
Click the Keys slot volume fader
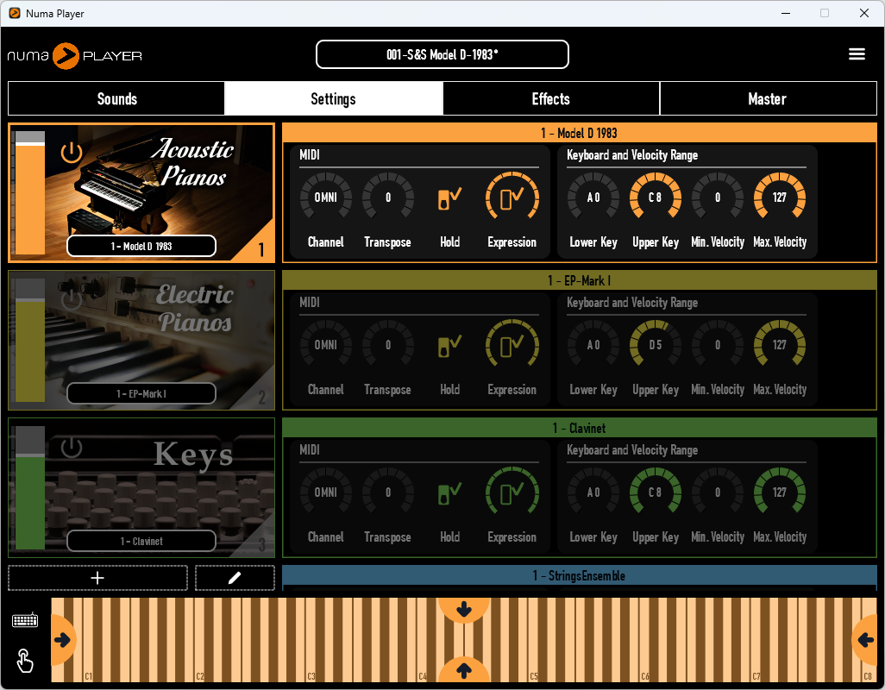pyautogui.click(x=30, y=488)
